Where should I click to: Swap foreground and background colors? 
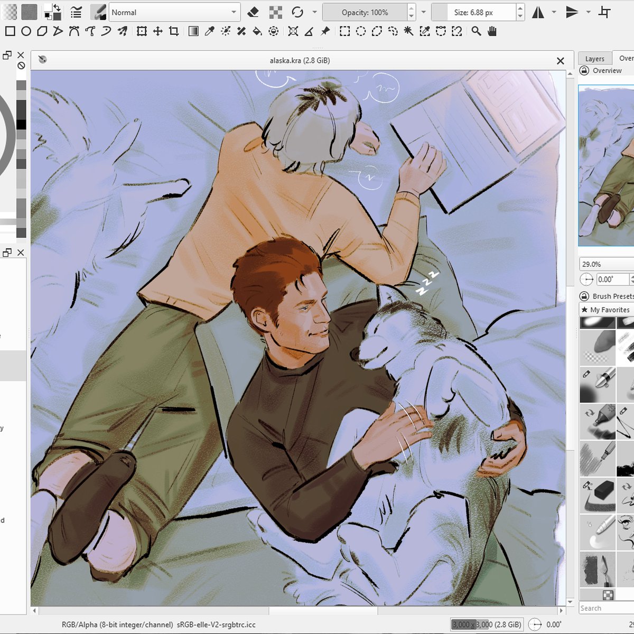click(x=57, y=8)
